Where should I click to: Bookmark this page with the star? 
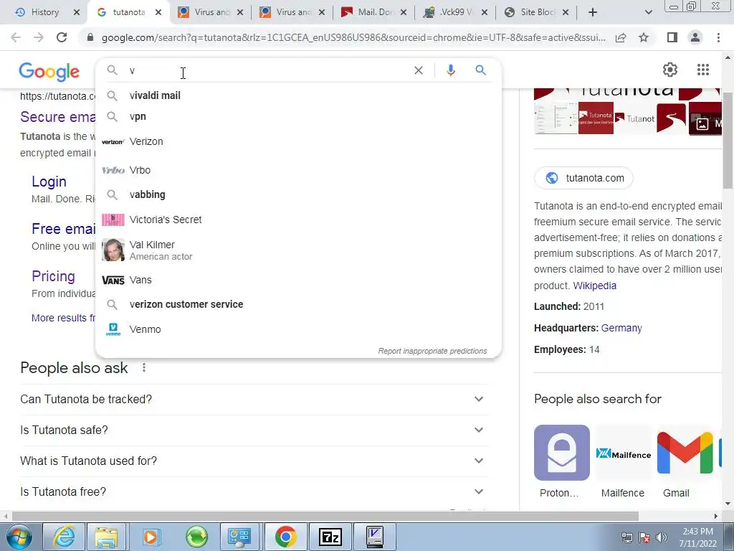(x=644, y=37)
